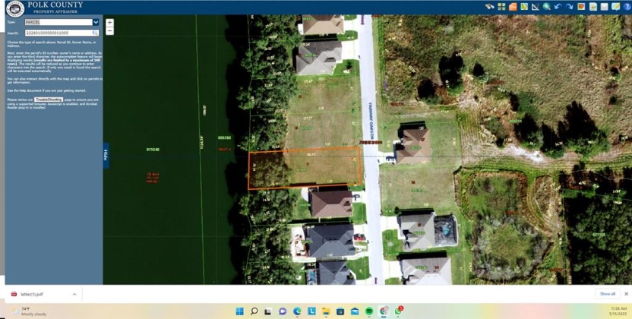Open the blue help question mark

click(627, 6)
